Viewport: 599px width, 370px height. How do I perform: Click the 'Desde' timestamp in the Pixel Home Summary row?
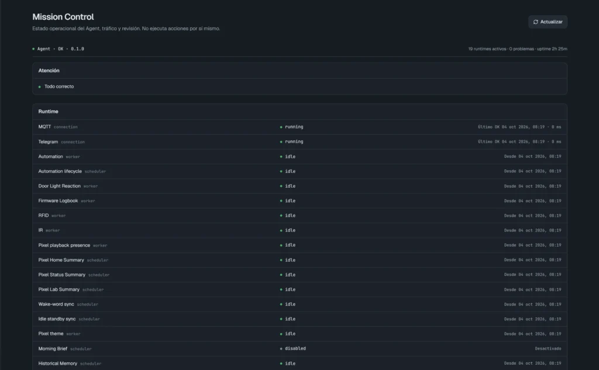[532, 260]
